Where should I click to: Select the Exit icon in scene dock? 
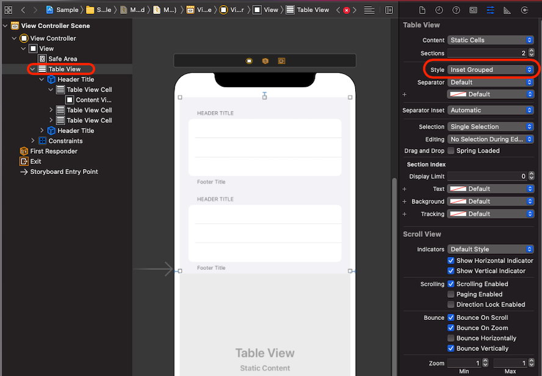click(281, 61)
